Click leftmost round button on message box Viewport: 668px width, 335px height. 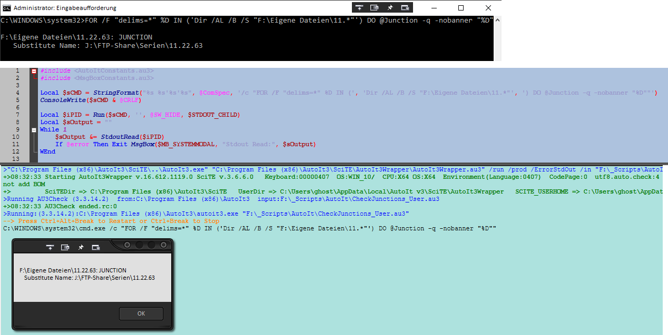[128, 246]
